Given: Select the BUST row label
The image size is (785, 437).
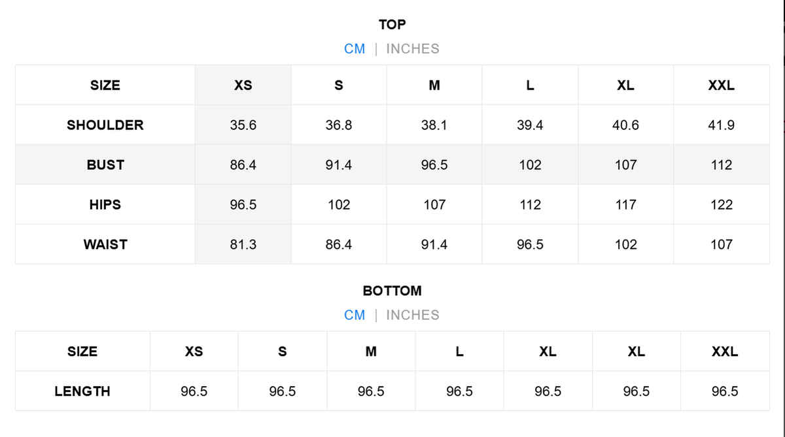Looking at the screenshot, I should point(105,165).
